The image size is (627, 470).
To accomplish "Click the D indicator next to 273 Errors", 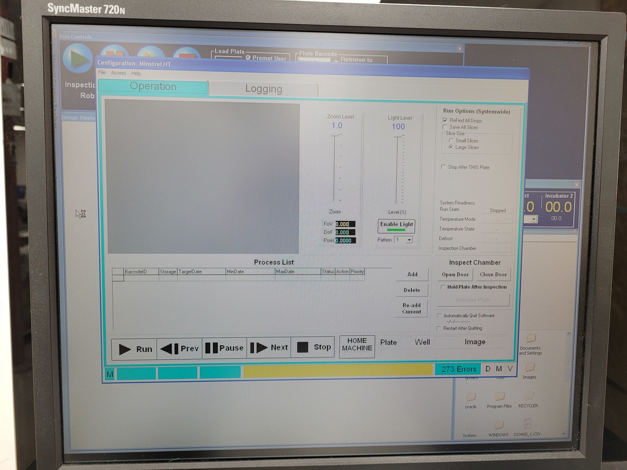I will (488, 369).
